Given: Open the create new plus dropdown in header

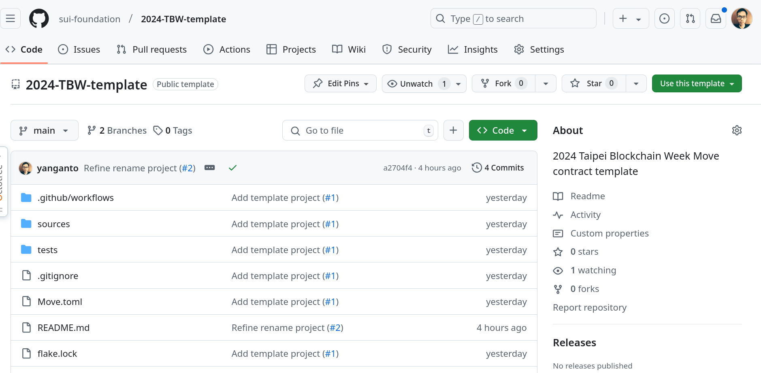Looking at the screenshot, I should [631, 19].
